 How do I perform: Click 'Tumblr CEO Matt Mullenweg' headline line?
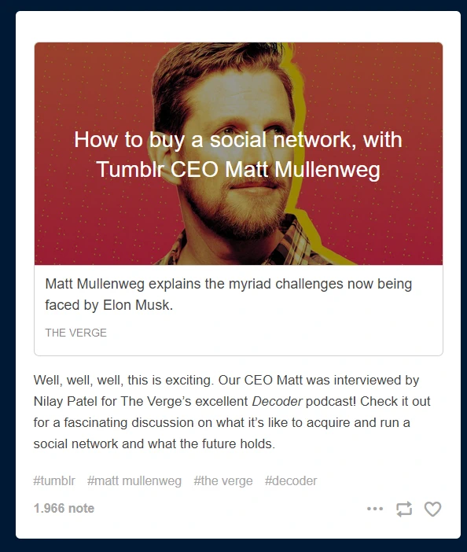coord(238,169)
